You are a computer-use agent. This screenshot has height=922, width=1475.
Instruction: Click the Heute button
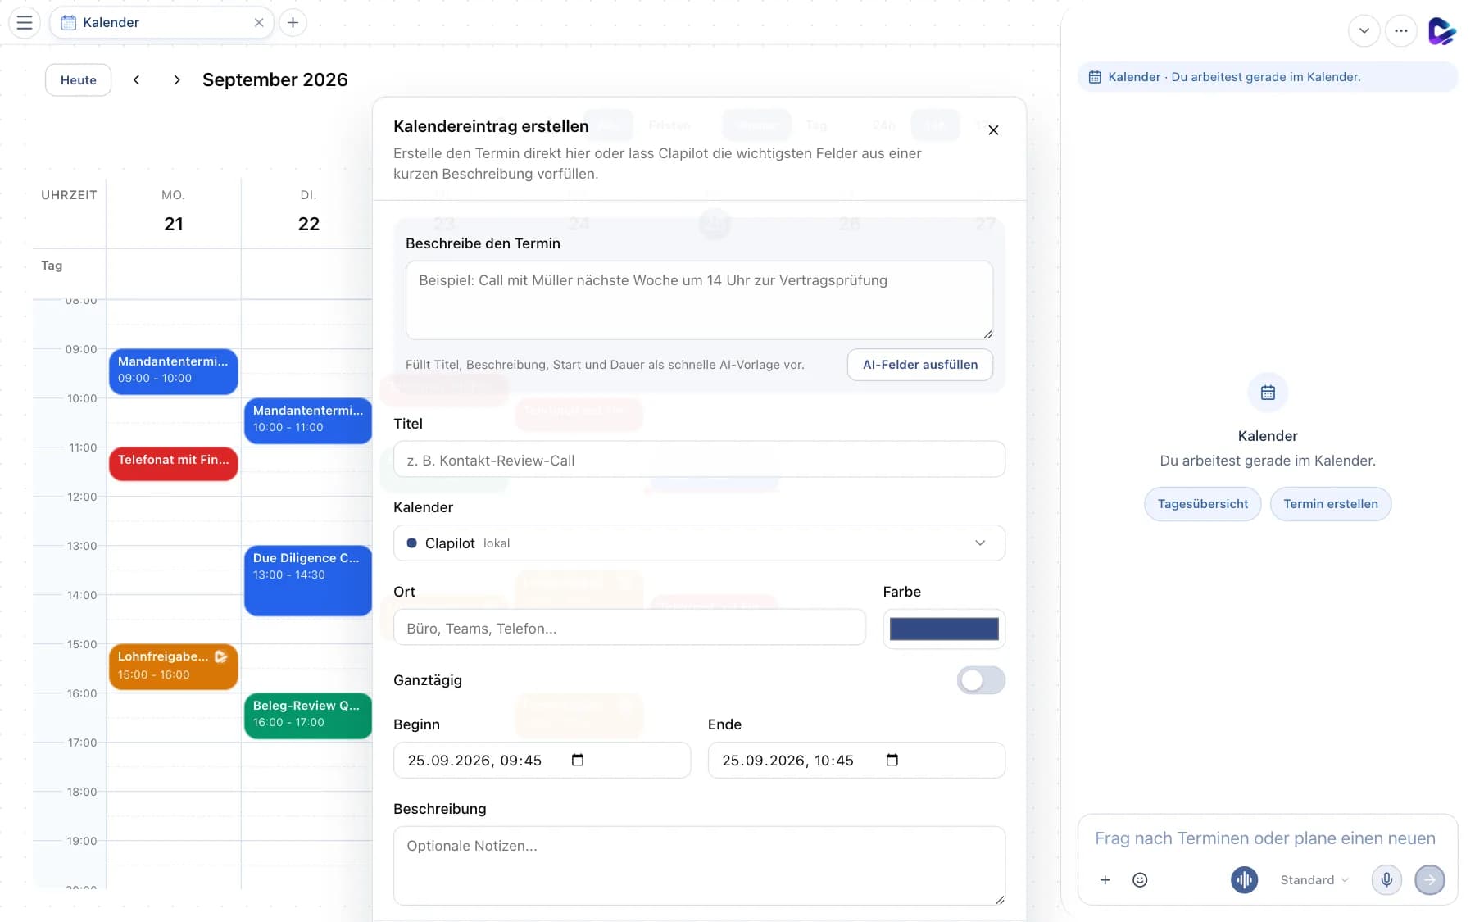[x=79, y=79]
